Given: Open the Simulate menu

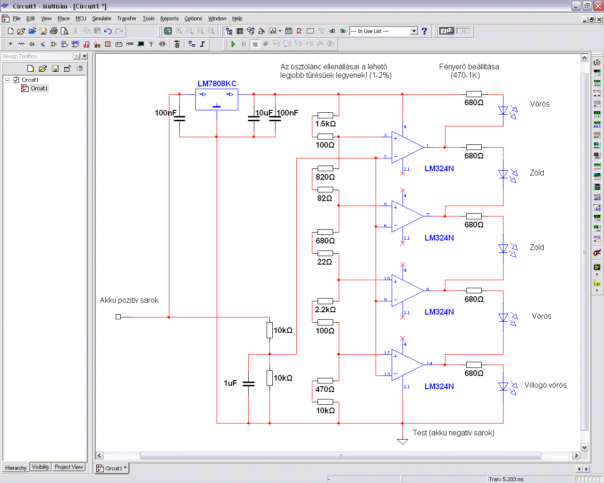Looking at the screenshot, I should click(x=101, y=18).
